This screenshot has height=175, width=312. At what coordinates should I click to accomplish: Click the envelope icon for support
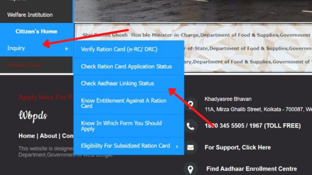click(x=191, y=147)
